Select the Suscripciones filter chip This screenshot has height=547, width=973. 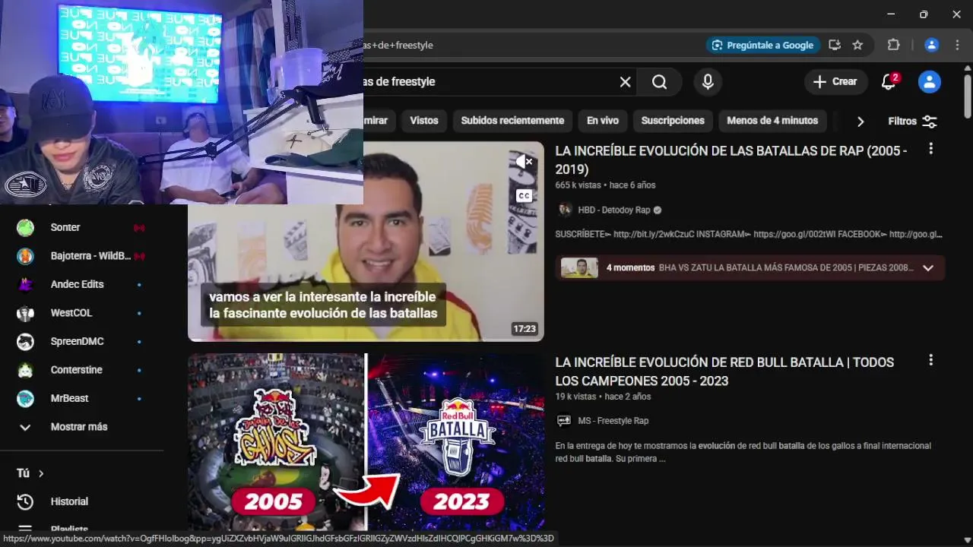(673, 121)
